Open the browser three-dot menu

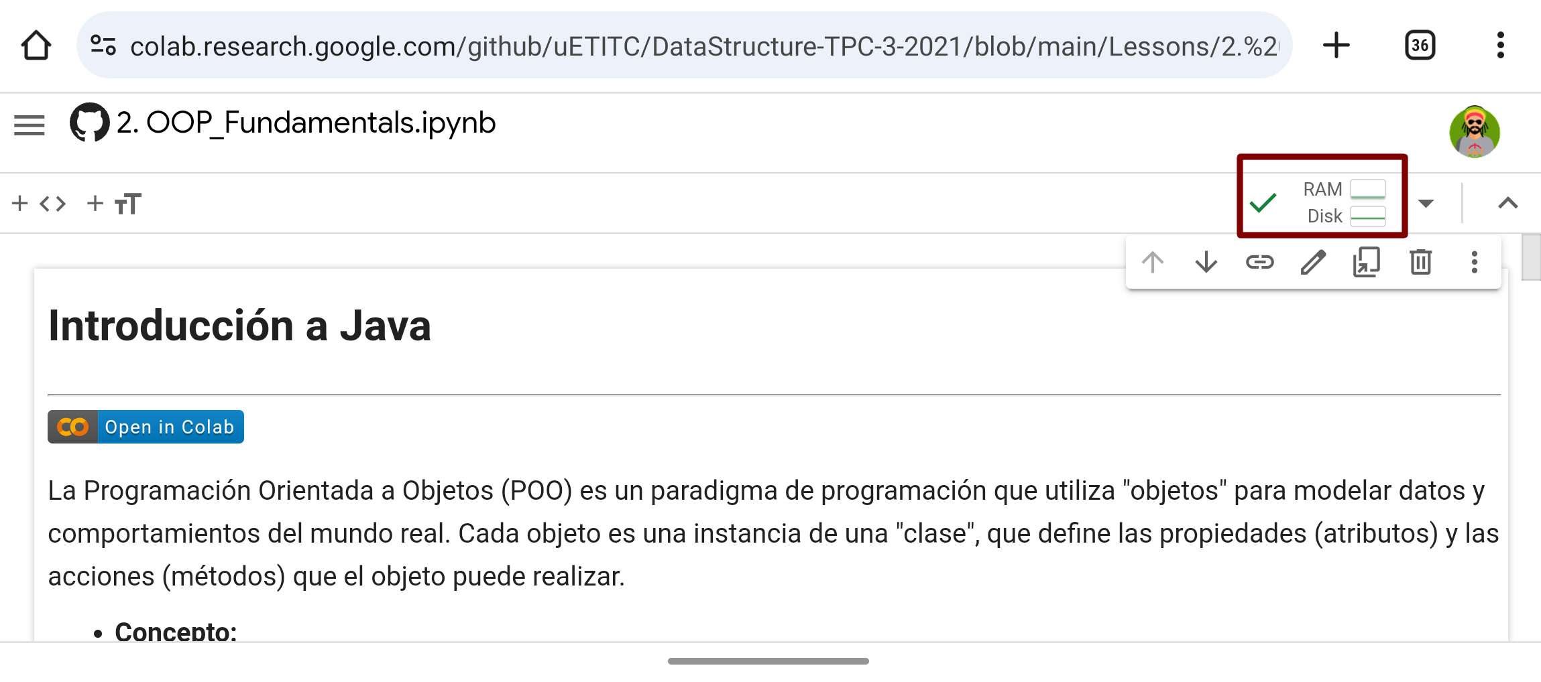coord(1500,46)
